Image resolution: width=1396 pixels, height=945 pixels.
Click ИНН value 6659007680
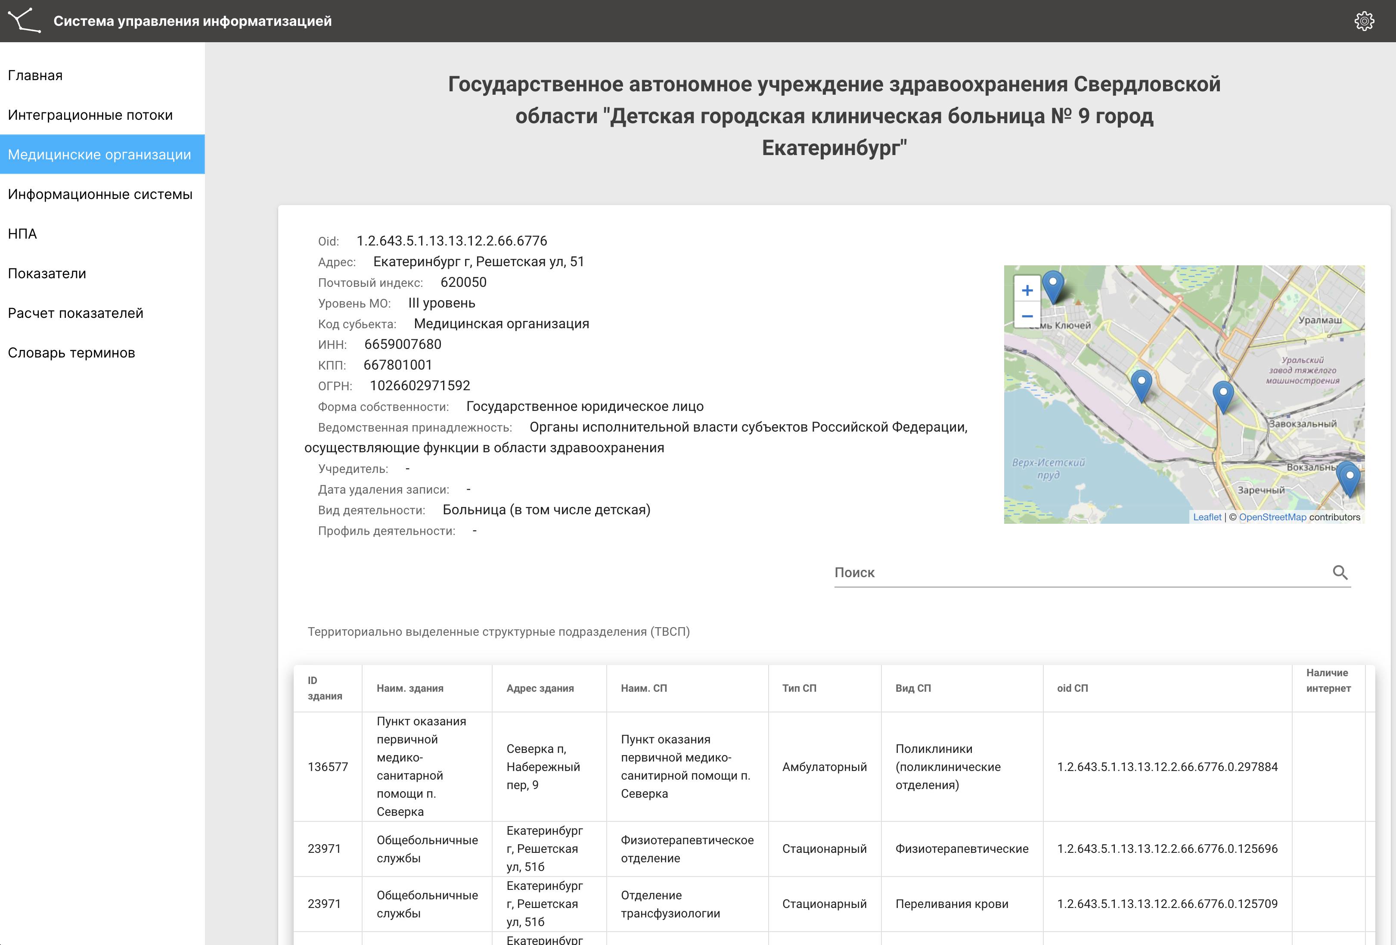[x=403, y=344]
